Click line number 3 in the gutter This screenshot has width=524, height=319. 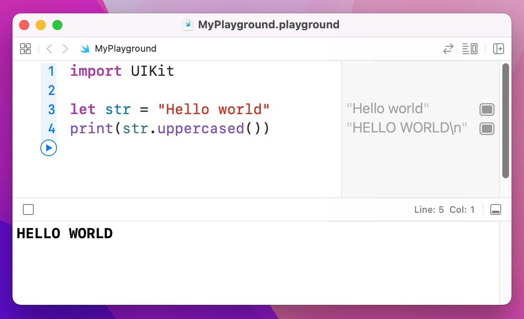point(51,109)
